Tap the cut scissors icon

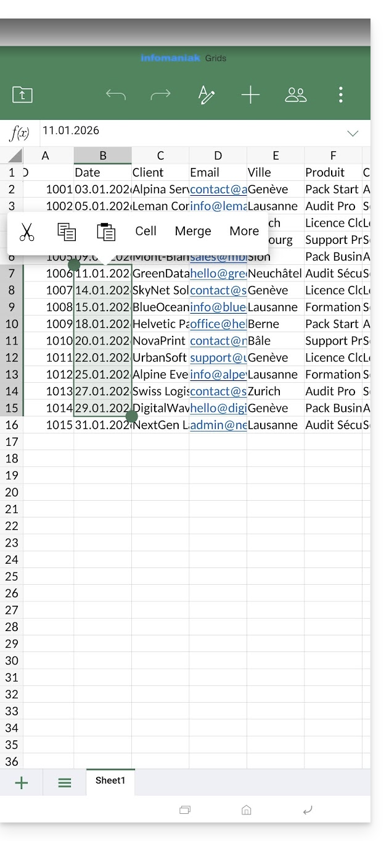27,232
